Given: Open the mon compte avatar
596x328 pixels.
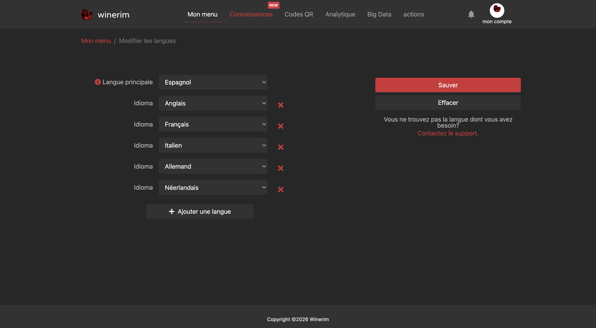Looking at the screenshot, I should click(x=497, y=10).
